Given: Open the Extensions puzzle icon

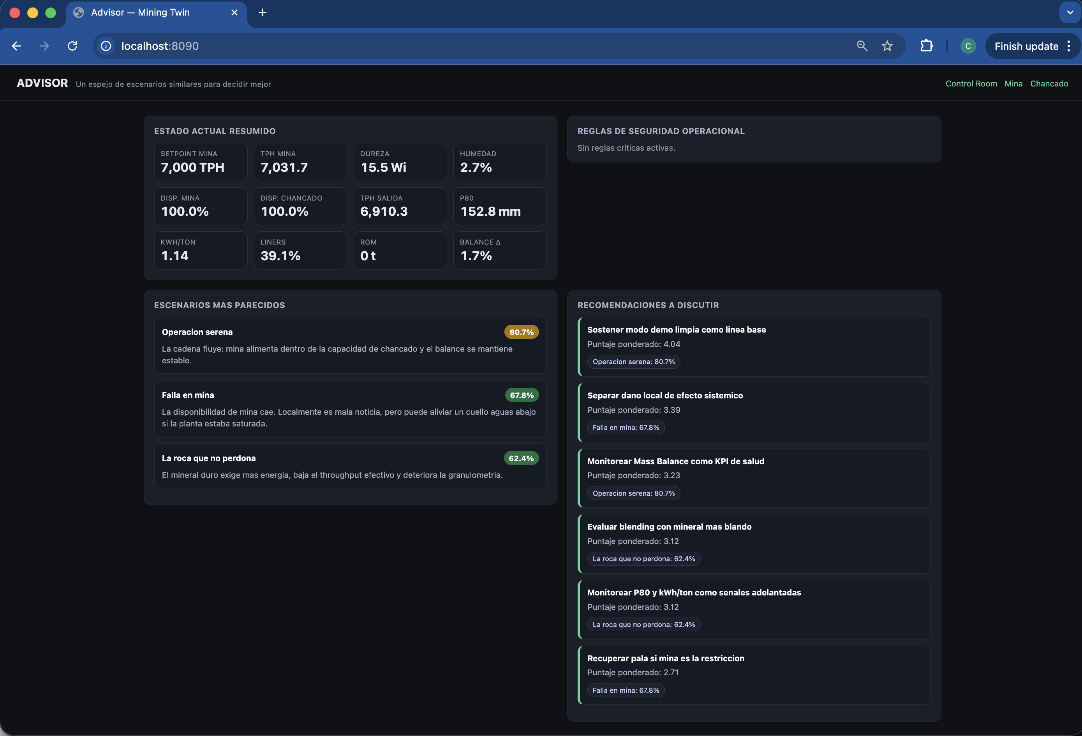Looking at the screenshot, I should tap(927, 46).
